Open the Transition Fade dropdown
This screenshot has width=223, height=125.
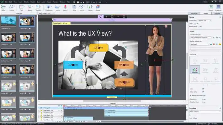coord(205,112)
